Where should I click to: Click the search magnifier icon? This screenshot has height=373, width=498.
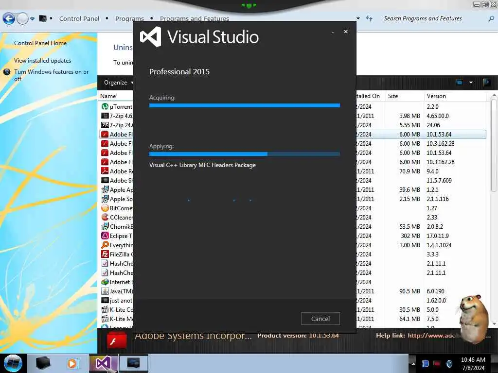491,19
